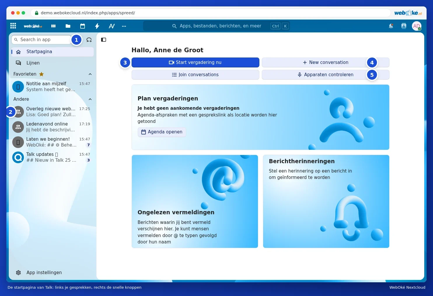Open the Contacts menu icon
This screenshot has height=296, width=433.
click(404, 26)
